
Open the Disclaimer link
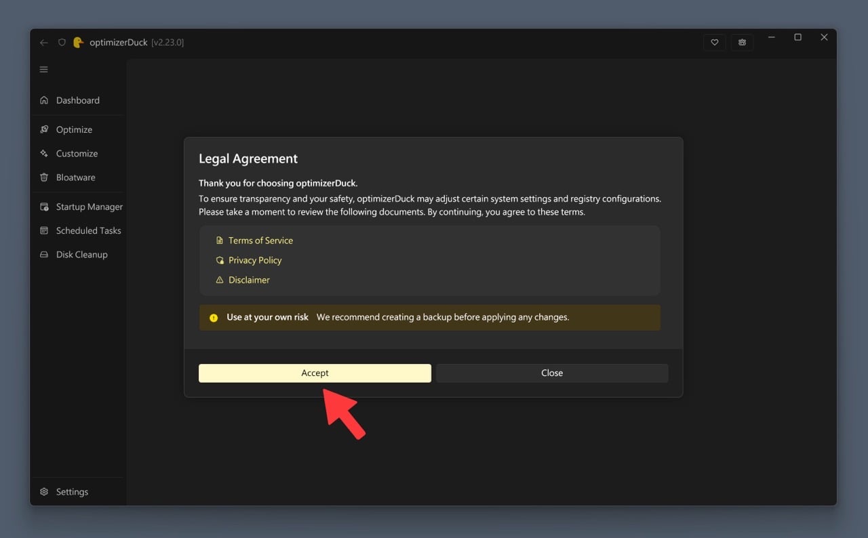pos(249,280)
